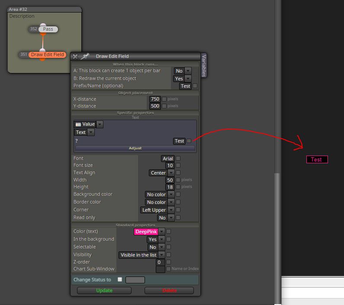Click the green Update button
Viewport: 344px width, 305px height.
click(x=104, y=291)
